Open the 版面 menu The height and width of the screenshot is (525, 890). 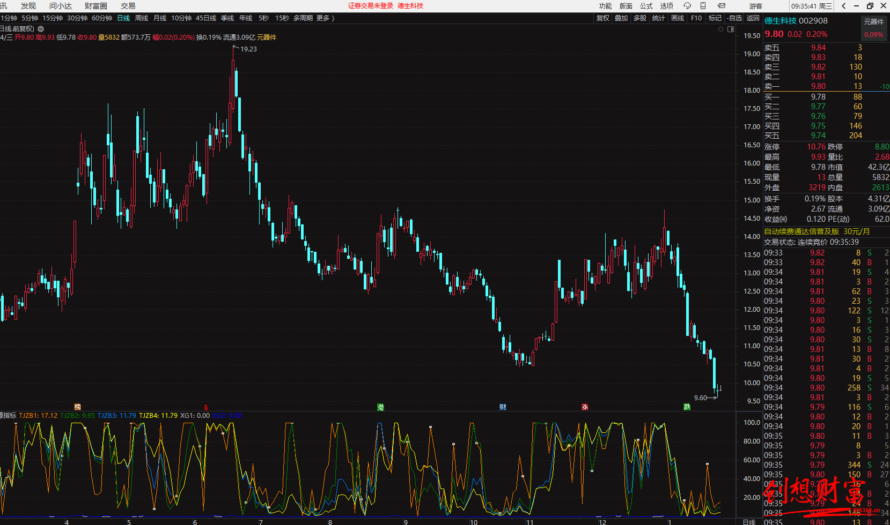626,6
